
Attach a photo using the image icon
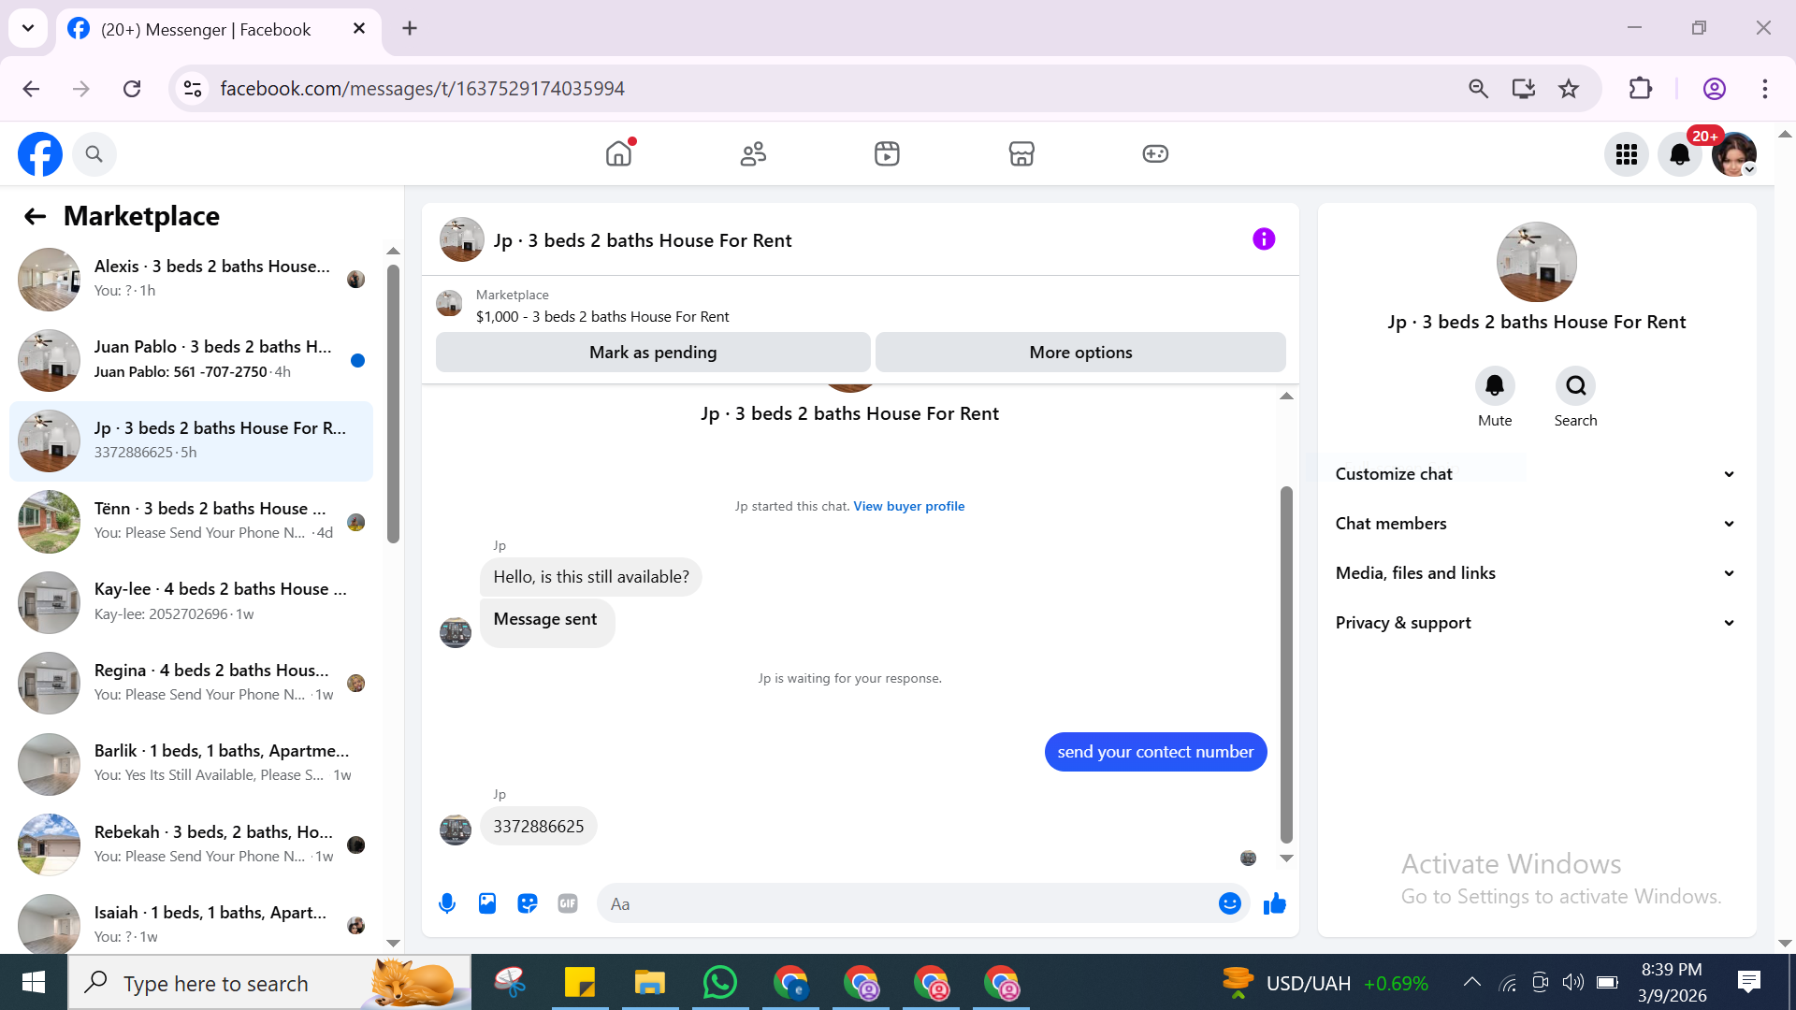[x=487, y=903]
